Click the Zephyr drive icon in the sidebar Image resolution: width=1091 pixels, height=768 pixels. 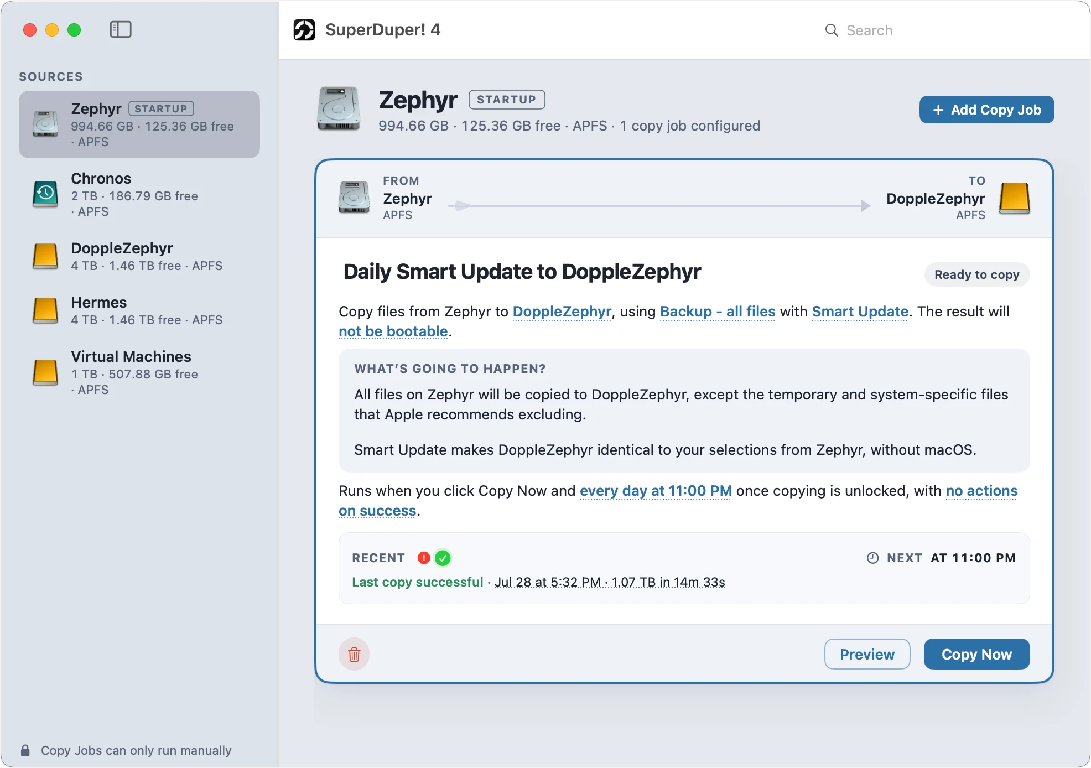click(45, 124)
